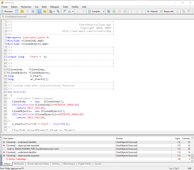
Task: Switch to the Rechercher bottom tab
Action: 19,164
